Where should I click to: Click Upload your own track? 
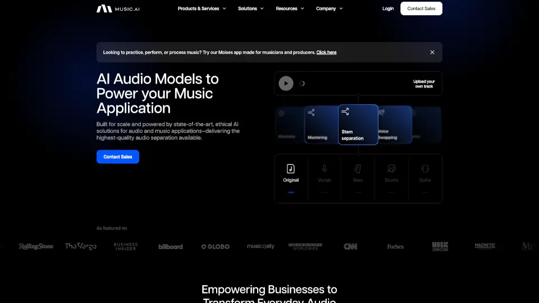pyautogui.click(x=424, y=84)
